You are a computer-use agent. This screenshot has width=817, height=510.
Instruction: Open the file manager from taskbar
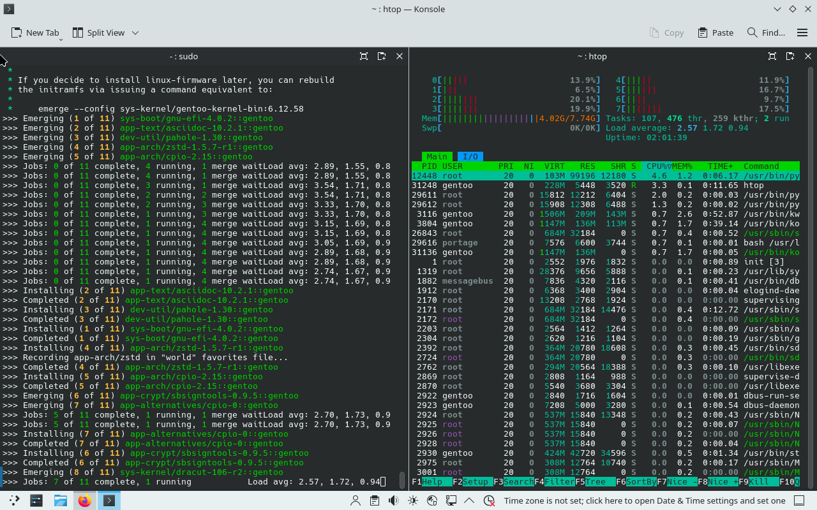tap(61, 500)
